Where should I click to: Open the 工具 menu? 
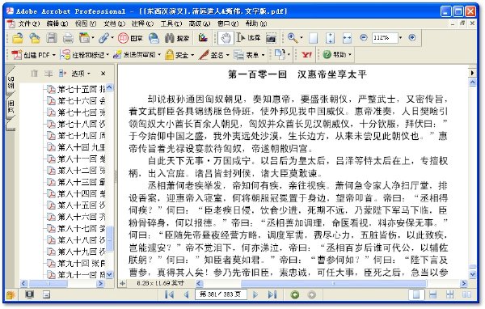point(171,23)
